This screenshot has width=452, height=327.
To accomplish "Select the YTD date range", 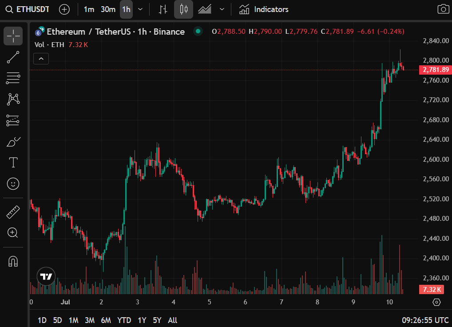I will click(x=124, y=320).
